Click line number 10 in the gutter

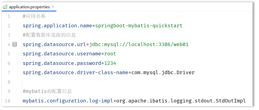8,101
